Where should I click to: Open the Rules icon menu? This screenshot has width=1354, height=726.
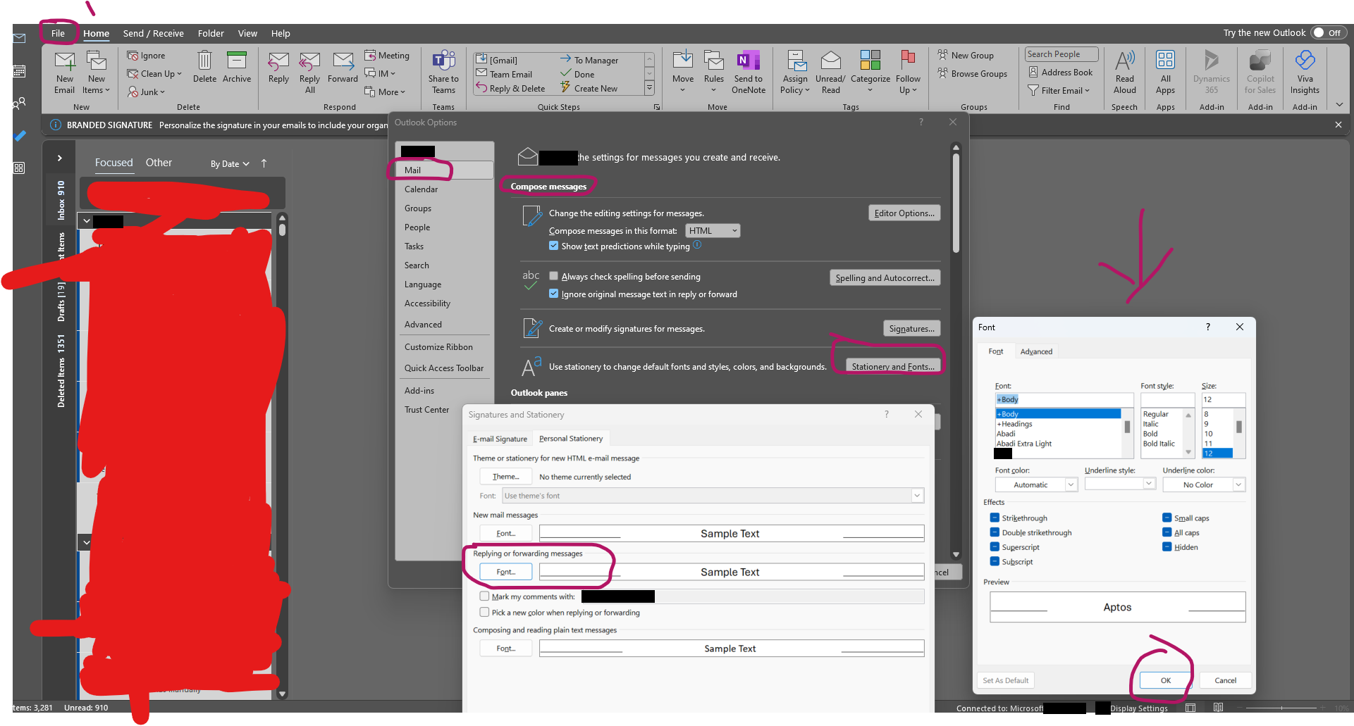[713, 61]
